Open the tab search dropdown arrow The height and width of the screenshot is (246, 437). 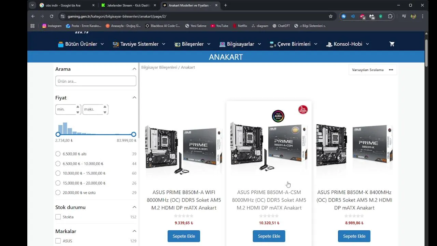[32, 5]
